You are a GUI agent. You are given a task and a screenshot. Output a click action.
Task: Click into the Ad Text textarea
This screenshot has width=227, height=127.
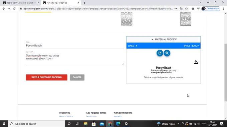point(75,60)
